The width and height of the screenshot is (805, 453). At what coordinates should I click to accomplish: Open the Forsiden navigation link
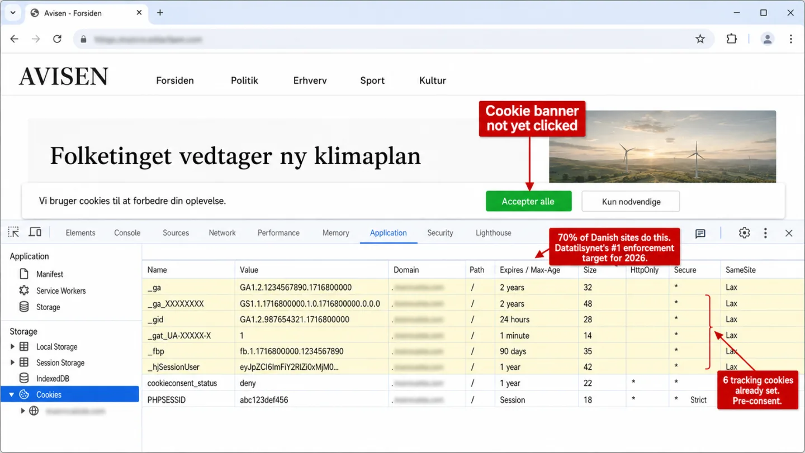175,80
